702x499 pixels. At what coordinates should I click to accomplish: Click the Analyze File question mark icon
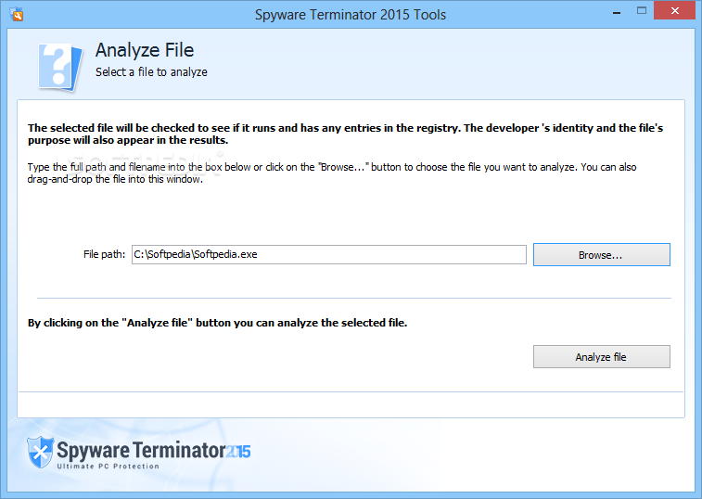59,67
